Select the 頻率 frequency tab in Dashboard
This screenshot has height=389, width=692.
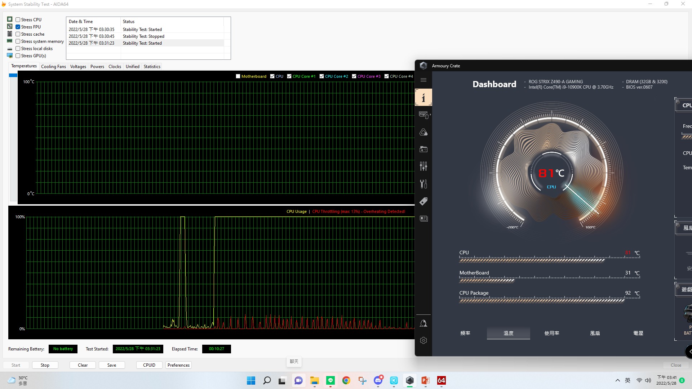(x=465, y=333)
